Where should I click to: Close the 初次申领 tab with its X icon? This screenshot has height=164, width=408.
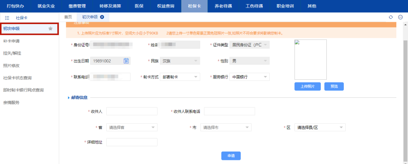click(x=102, y=17)
